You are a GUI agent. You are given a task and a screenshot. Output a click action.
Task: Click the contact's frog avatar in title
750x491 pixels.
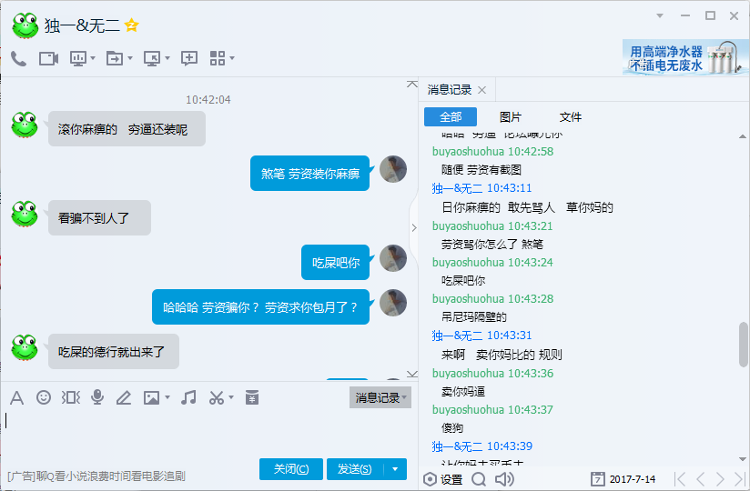click(x=25, y=25)
